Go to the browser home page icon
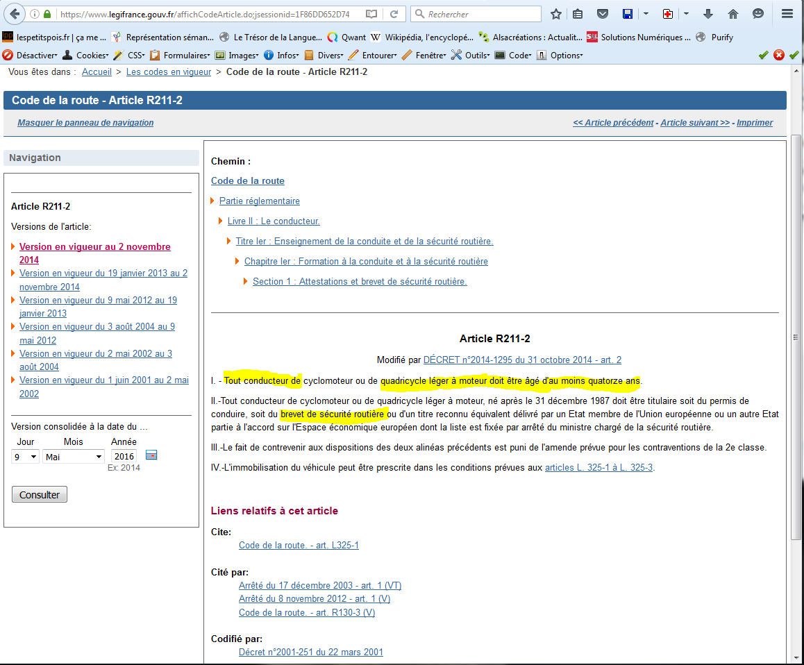This screenshot has height=665, width=804. click(x=733, y=14)
